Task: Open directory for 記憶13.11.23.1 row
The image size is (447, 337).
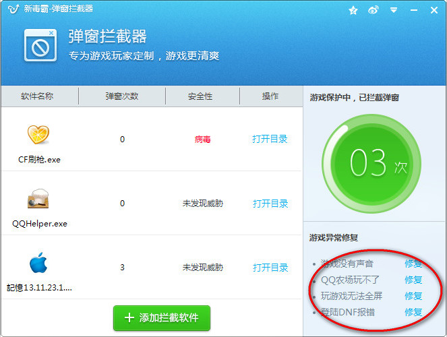Action: 270,268
